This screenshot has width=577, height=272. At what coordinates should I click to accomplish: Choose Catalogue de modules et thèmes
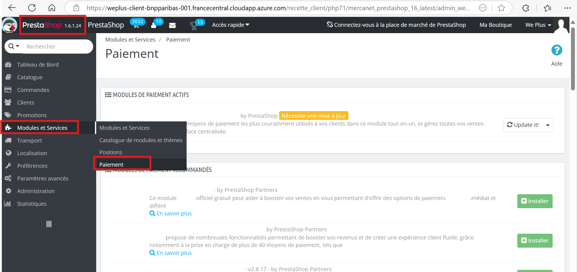[x=141, y=140]
